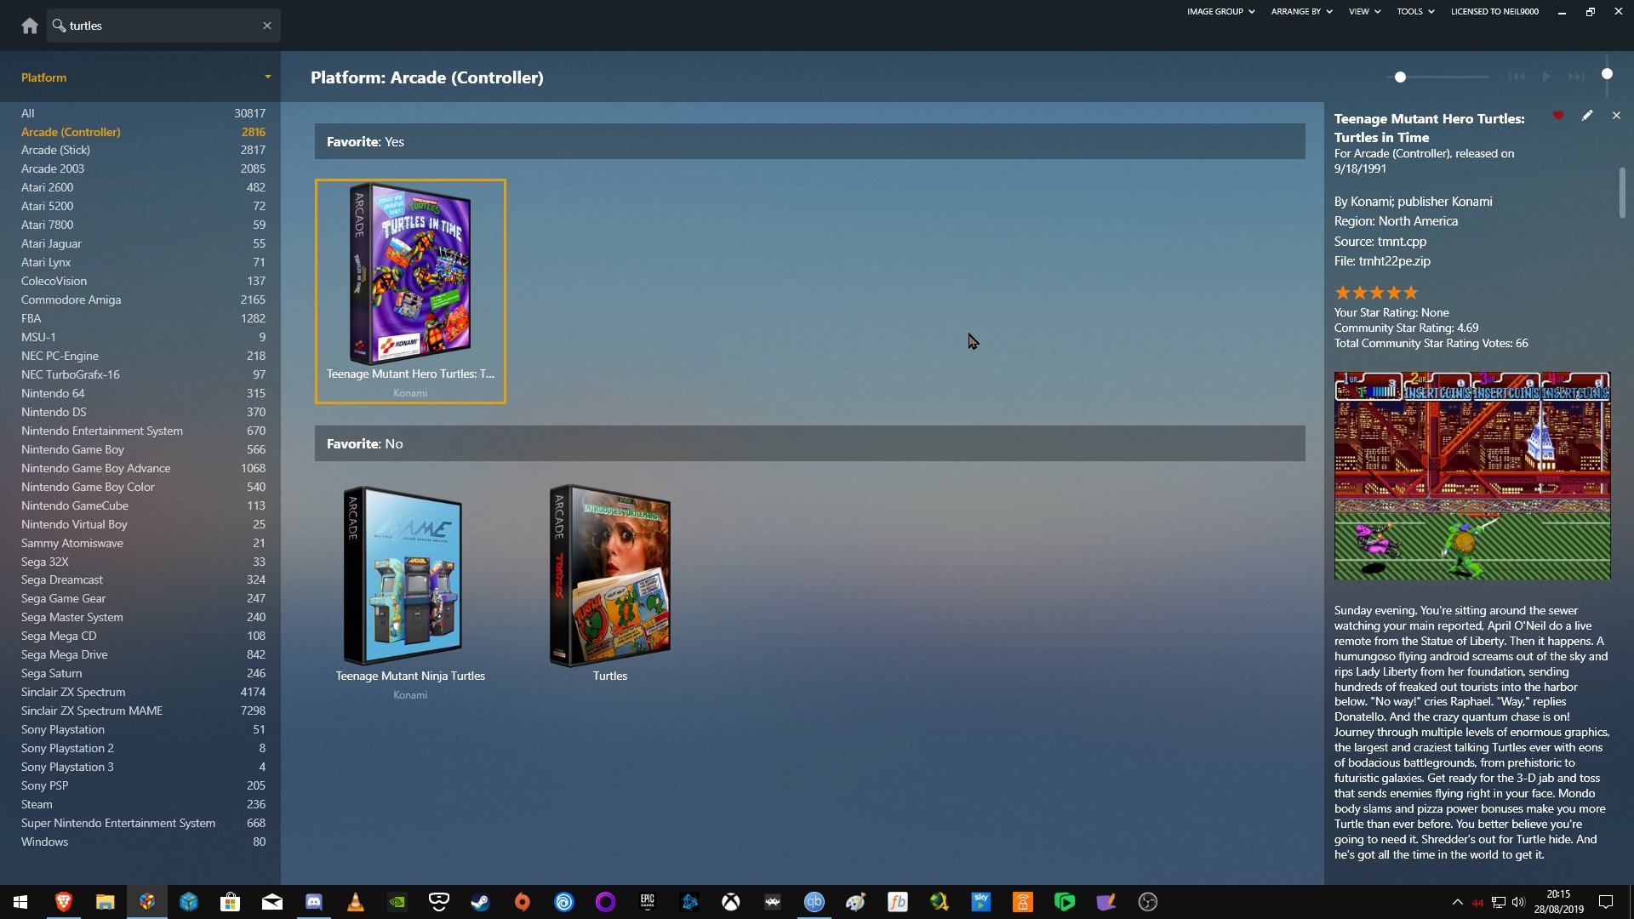Collapse the Favorite: Yes group header
Image resolution: width=1634 pixels, height=919 pixels.
pos(809,141)
